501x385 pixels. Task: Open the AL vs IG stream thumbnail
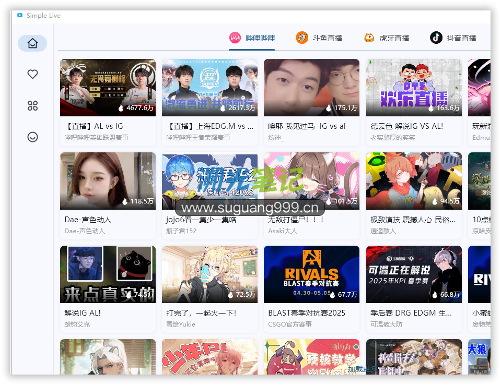tap(108, 88)
